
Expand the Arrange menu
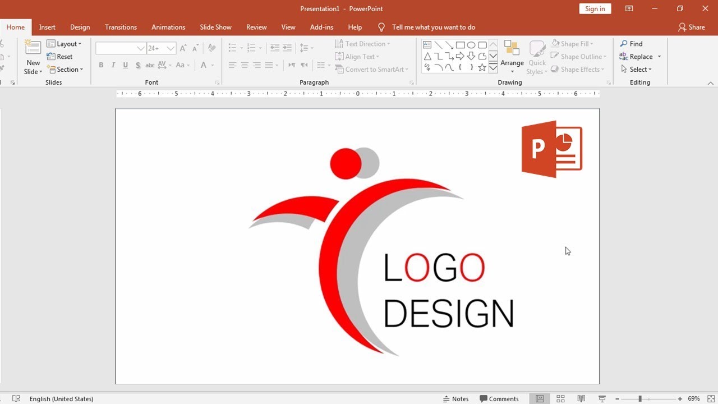coord(512,57)
